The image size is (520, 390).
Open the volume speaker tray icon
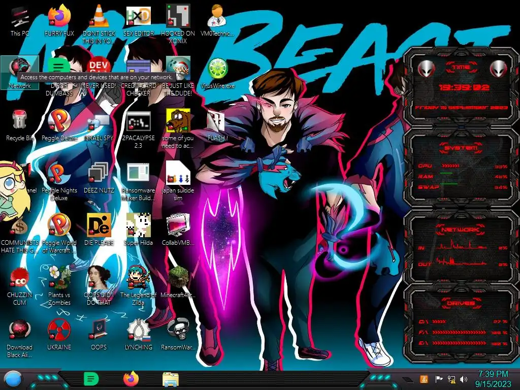[x=464, y=379]
